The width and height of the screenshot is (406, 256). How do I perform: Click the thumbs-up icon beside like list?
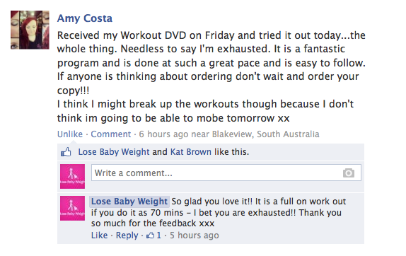[x=66, y=152]
